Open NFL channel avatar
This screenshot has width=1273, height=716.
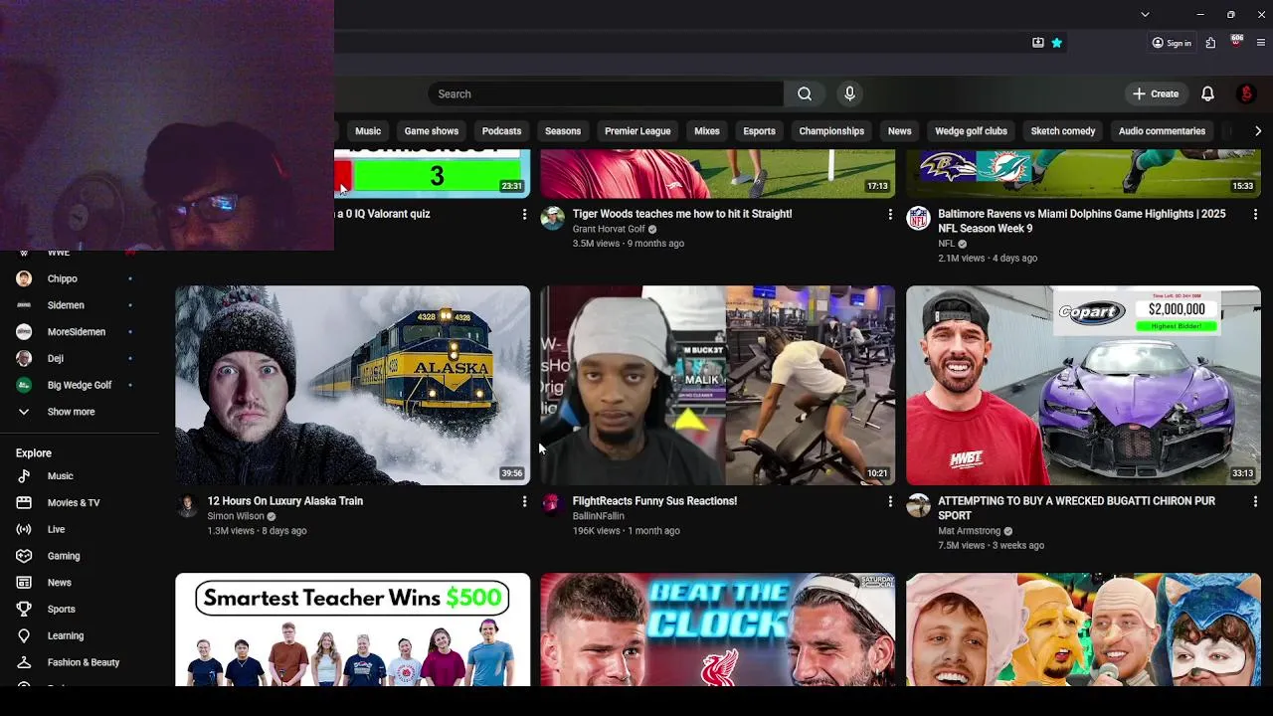[918, 219]
